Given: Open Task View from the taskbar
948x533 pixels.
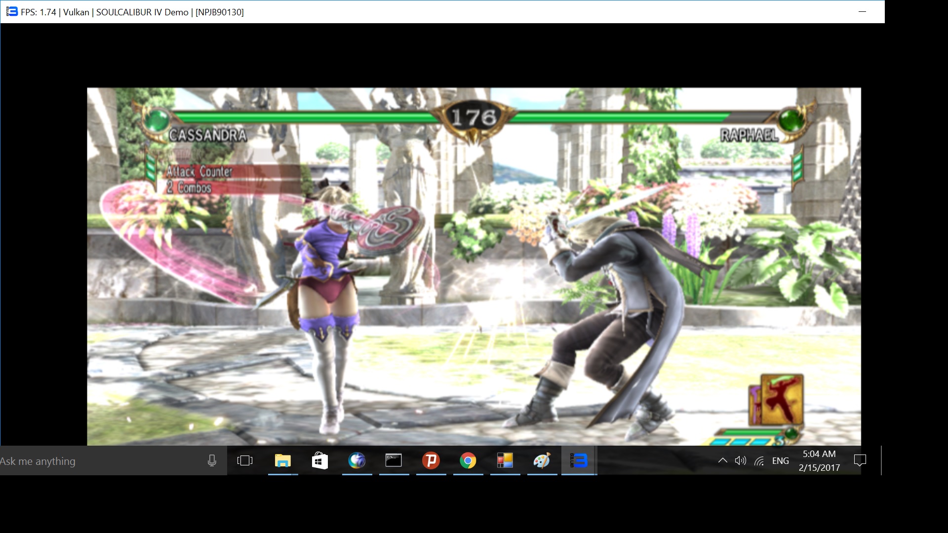Looking at the screenshot, I should point(245,460).
